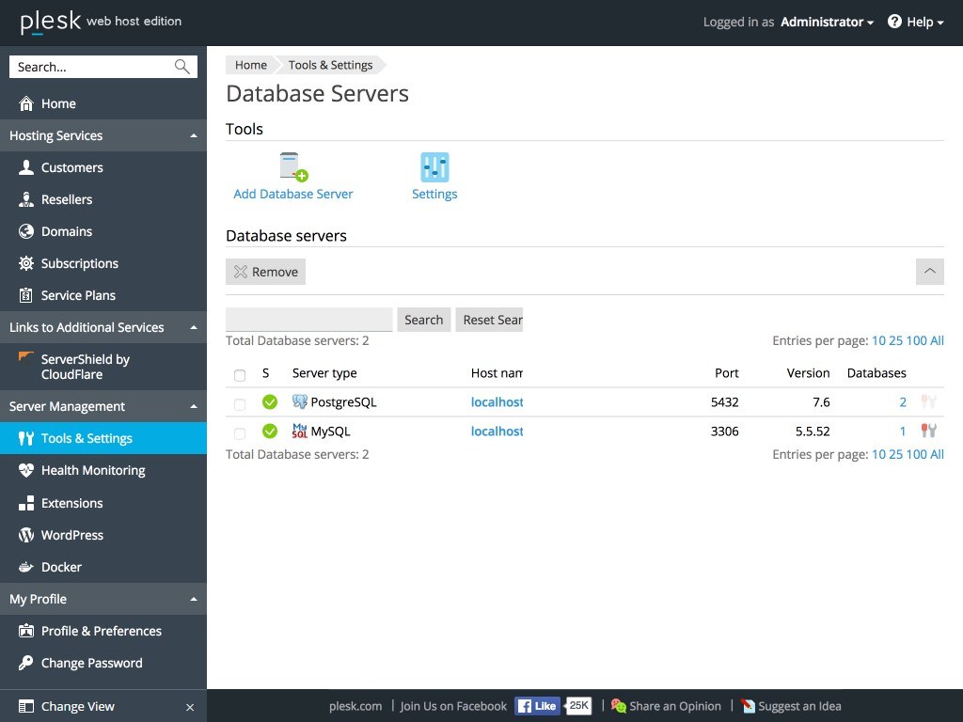963x722 pixels.
Task: Click inside the database search field
Action: point(308,320)
